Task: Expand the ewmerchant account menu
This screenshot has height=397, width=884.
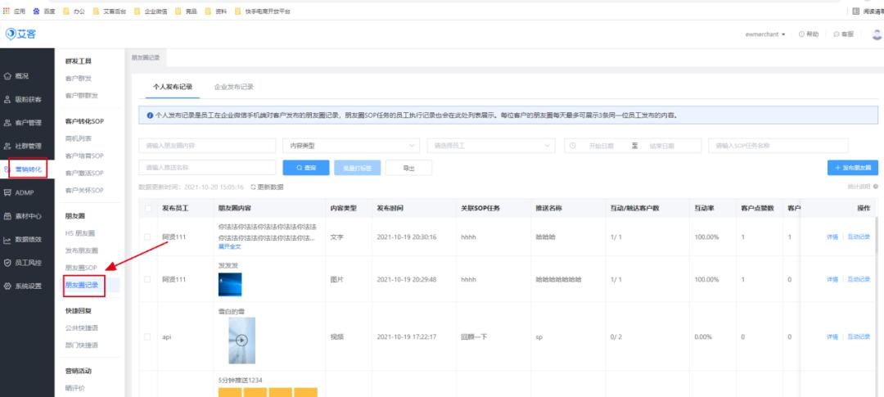Action: (764, 34)
